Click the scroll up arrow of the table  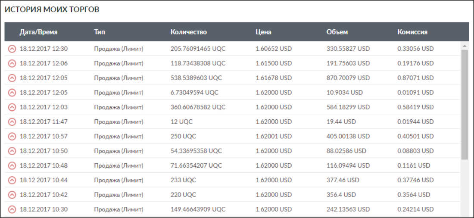click(465, 46)
